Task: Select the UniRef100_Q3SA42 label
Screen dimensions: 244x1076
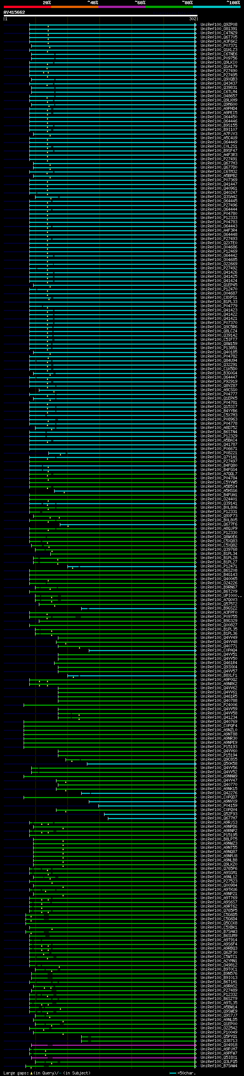Action: pos(219,197)
